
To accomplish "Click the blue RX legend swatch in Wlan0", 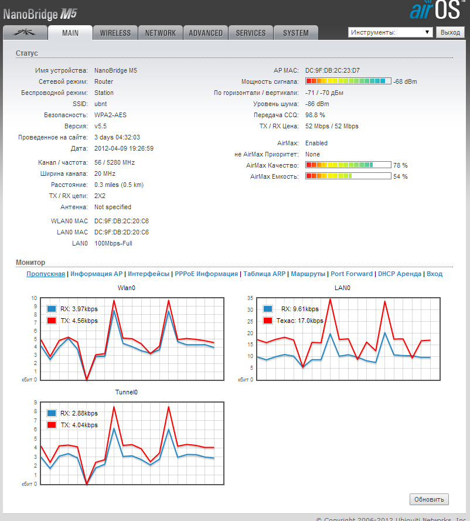I will [51, 309].
